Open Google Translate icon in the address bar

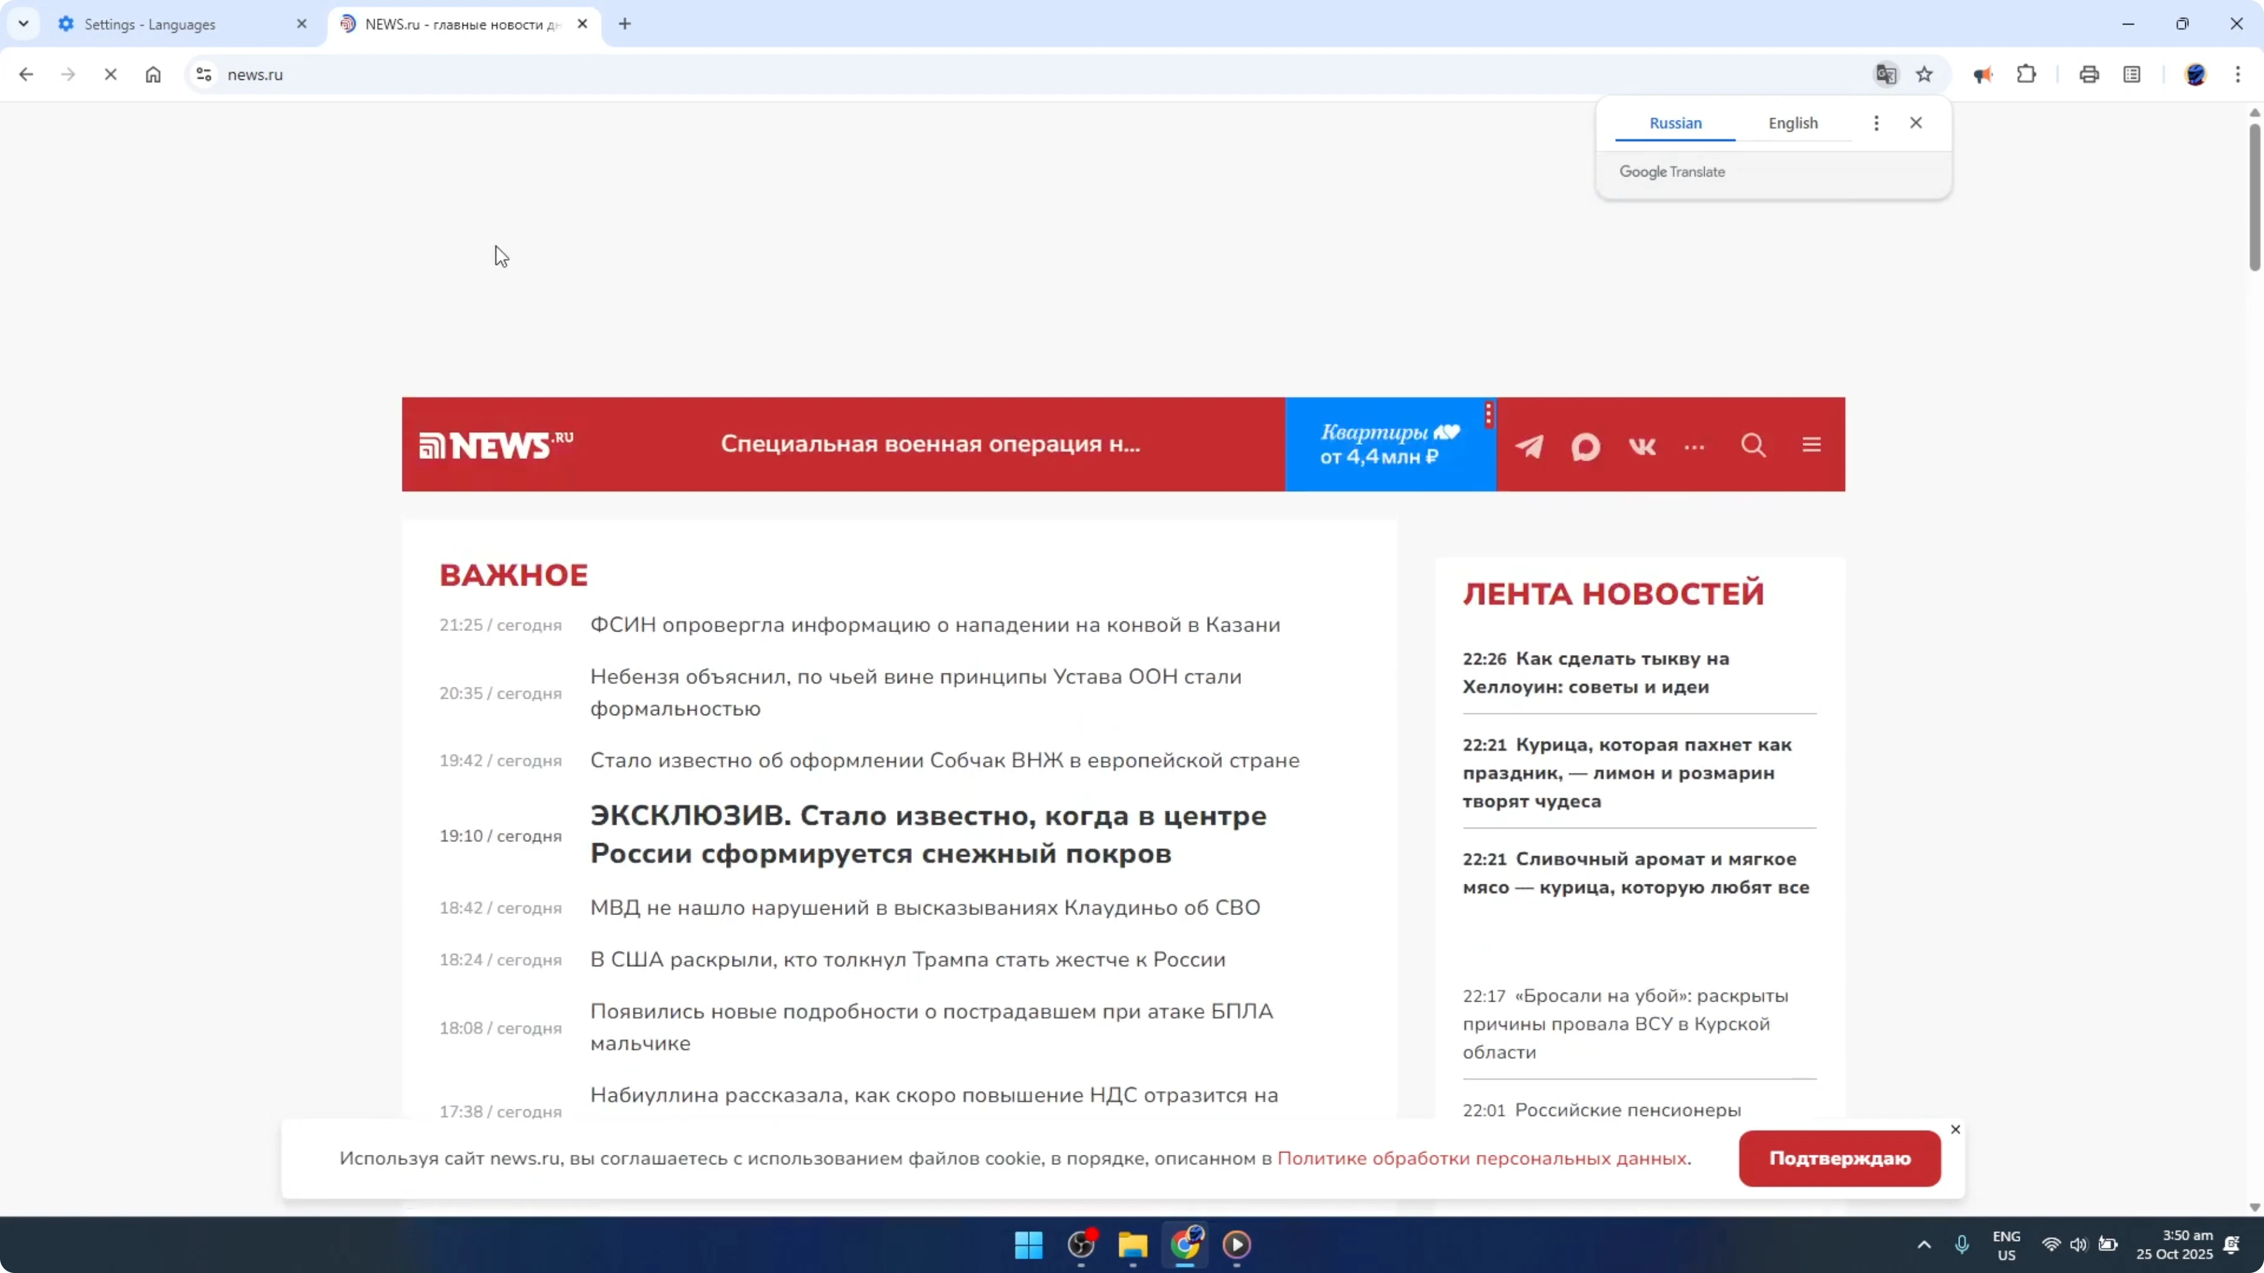(1885, 74)
